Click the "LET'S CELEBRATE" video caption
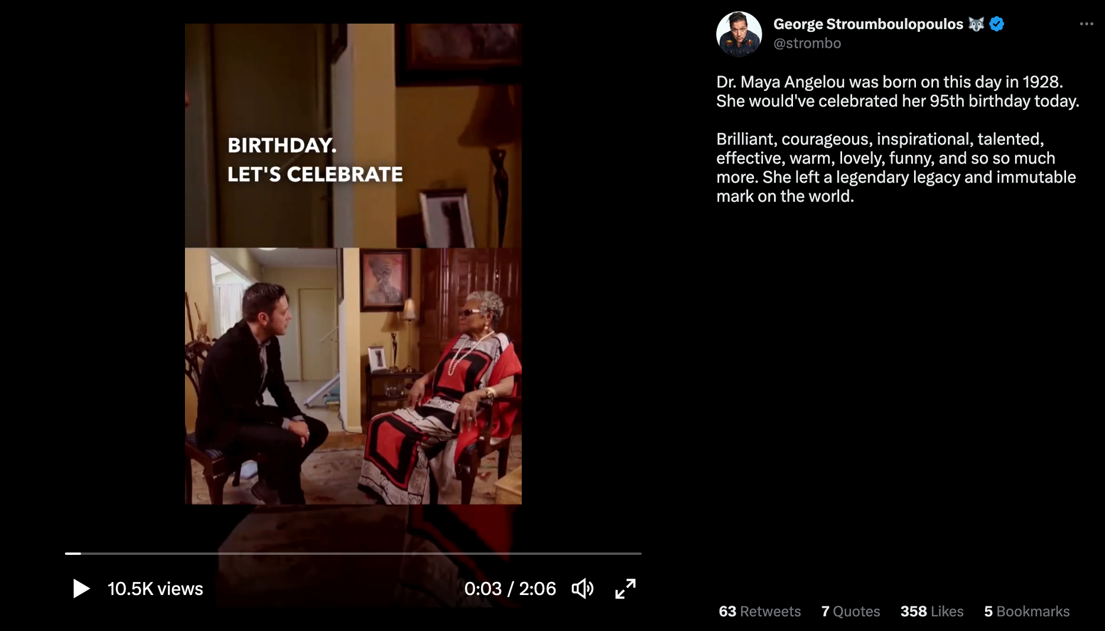 [315, 175]
